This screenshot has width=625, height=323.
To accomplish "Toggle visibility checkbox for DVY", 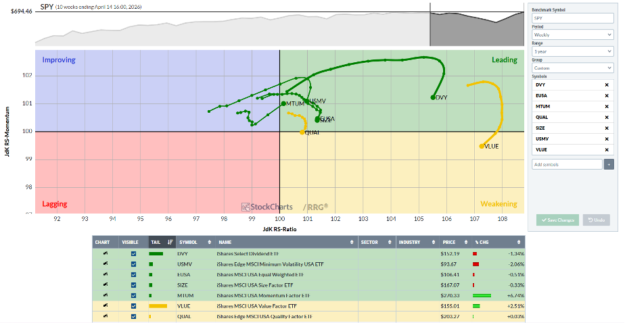I will (x=133, y=253).
